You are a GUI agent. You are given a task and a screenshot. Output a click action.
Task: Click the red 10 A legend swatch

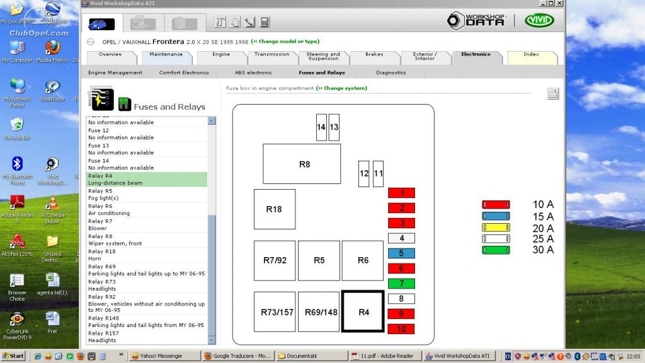[x=496, y=205]
